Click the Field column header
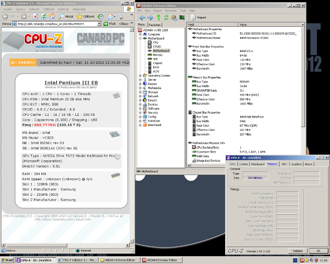 tap(212, 25)
